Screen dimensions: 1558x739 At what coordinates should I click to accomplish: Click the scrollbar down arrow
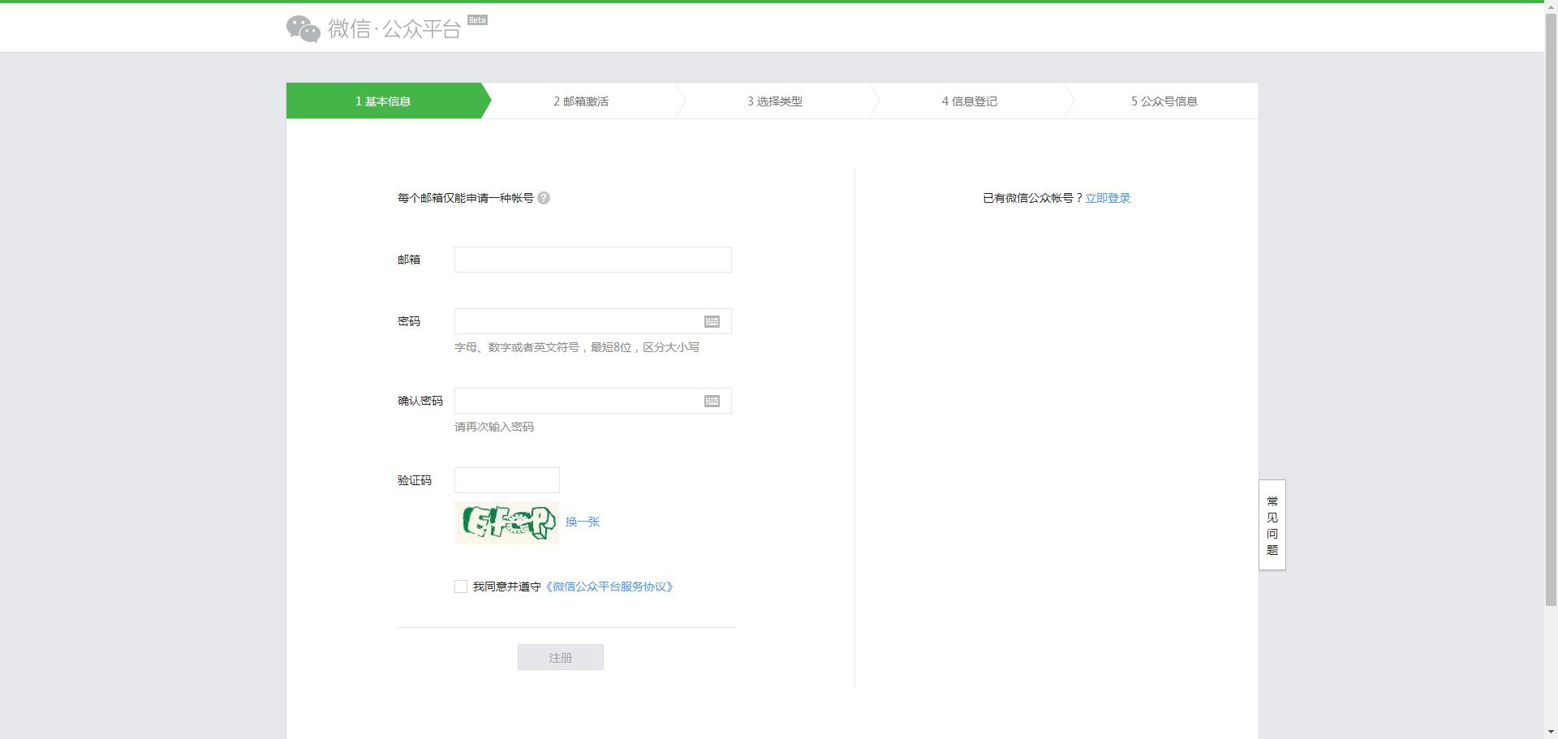[1551, 732]
